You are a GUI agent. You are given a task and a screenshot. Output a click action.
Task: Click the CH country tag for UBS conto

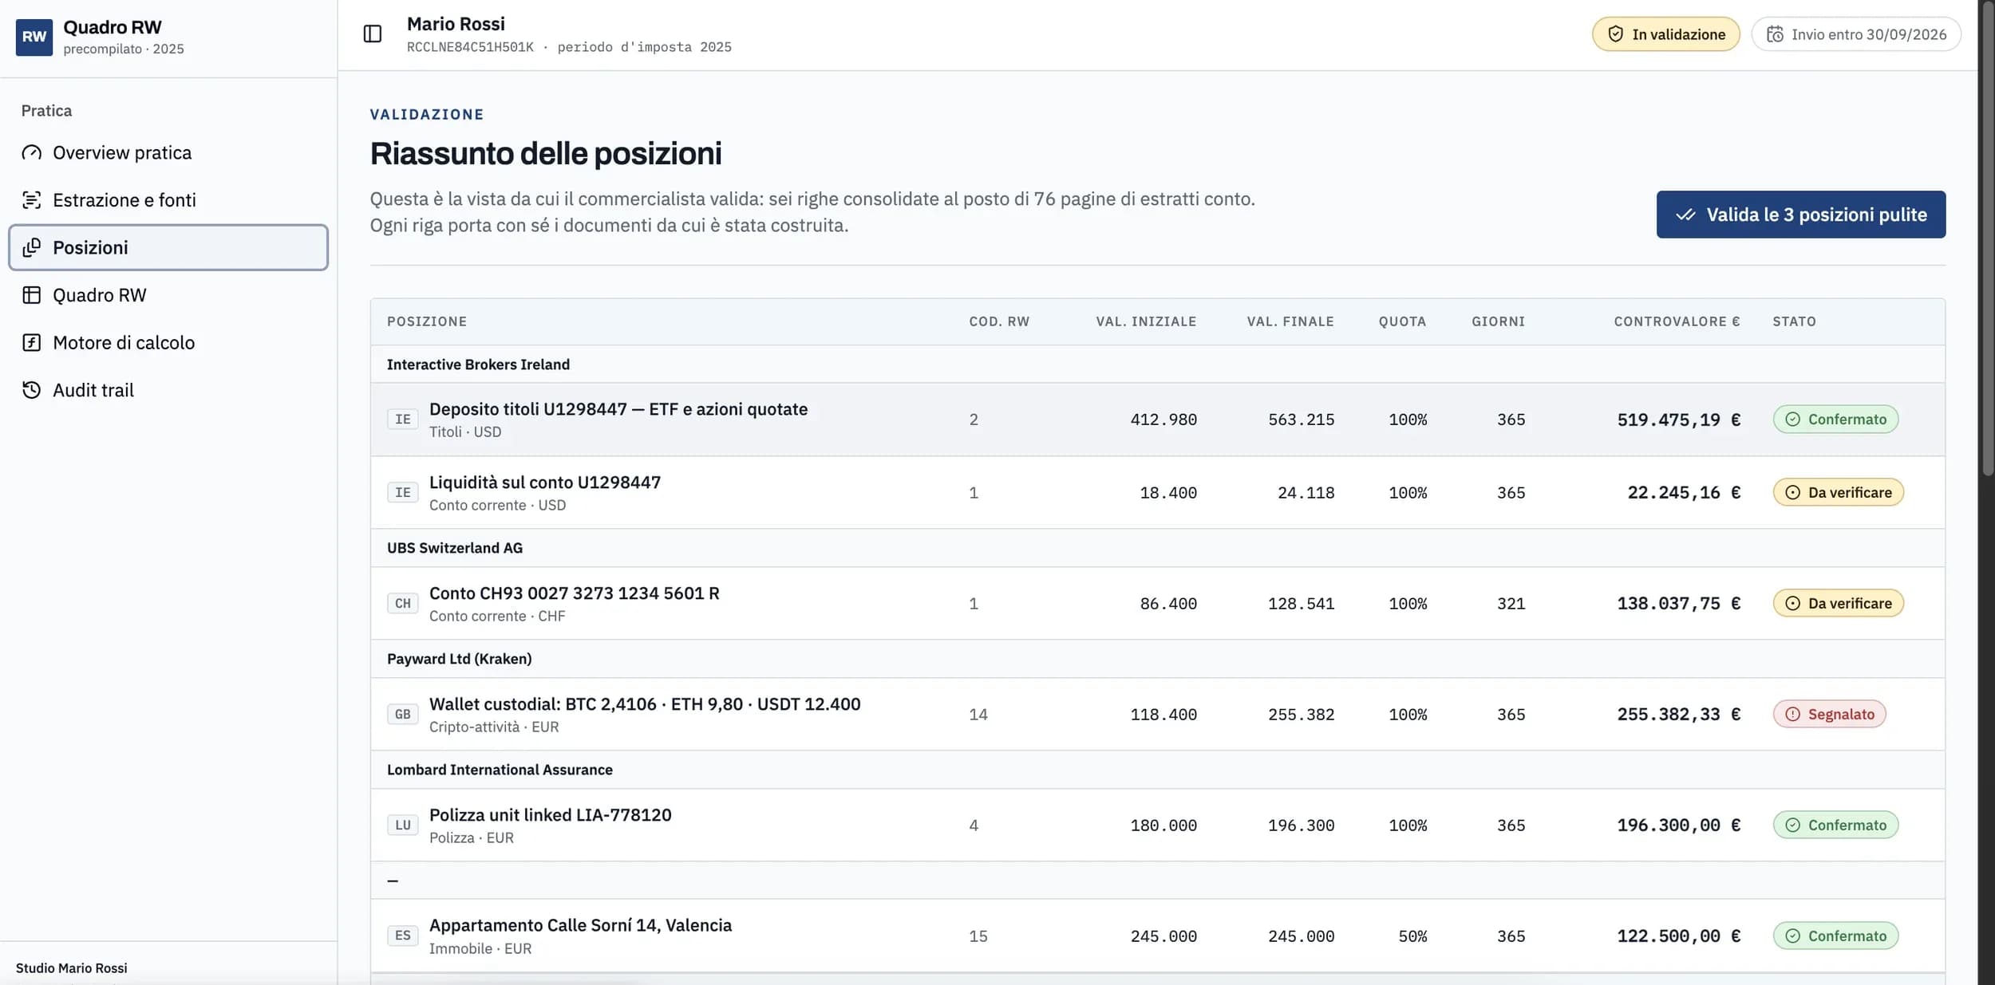[x=403, y=604]
